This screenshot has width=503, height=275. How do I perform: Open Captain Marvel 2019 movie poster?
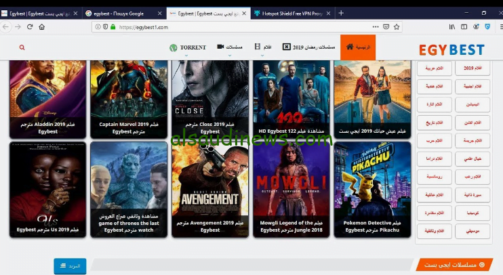pyautogui.click(x=129, y=99)
